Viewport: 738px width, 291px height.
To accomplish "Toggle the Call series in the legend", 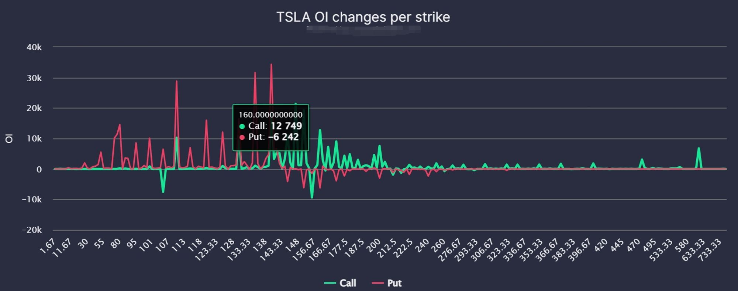I will (x=340, y=283).
